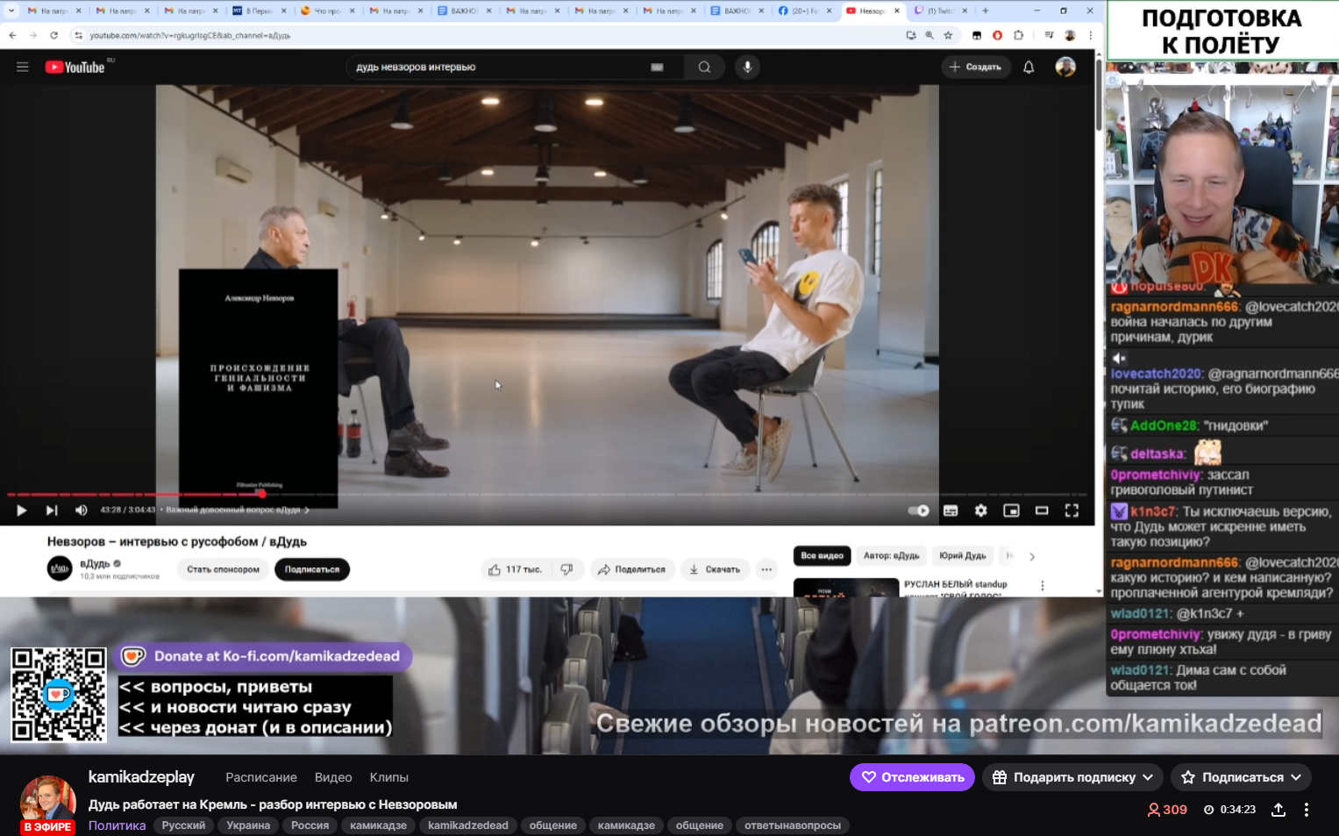1339x836 pixels.
Task: Switch the video to miniplayer
Action: tap(1011, 510)
